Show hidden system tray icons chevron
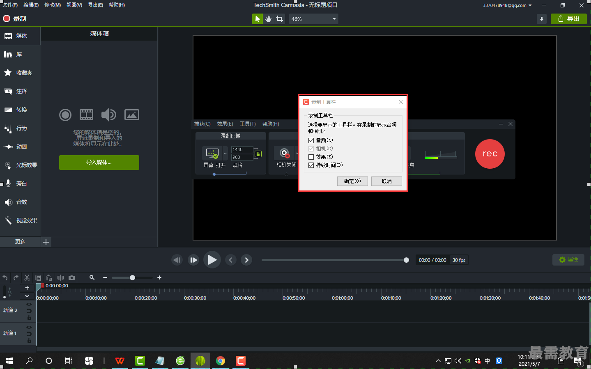This screenshot has width=591, height=369. 438,361
